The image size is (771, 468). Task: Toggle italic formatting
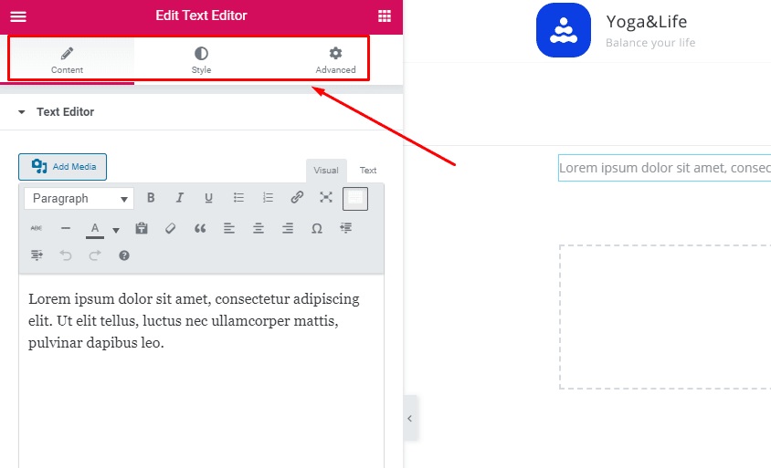[x=180, y=198]
